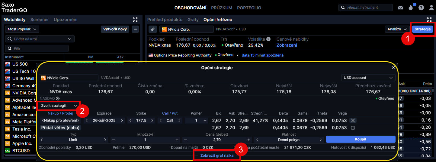Switch option type from Call using right arrow

[x=179, y=120]
